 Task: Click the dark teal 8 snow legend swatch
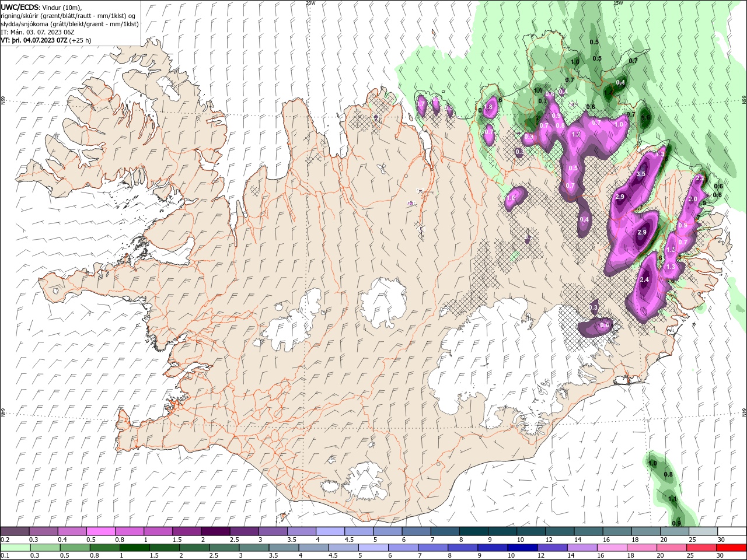click(473, 531)
